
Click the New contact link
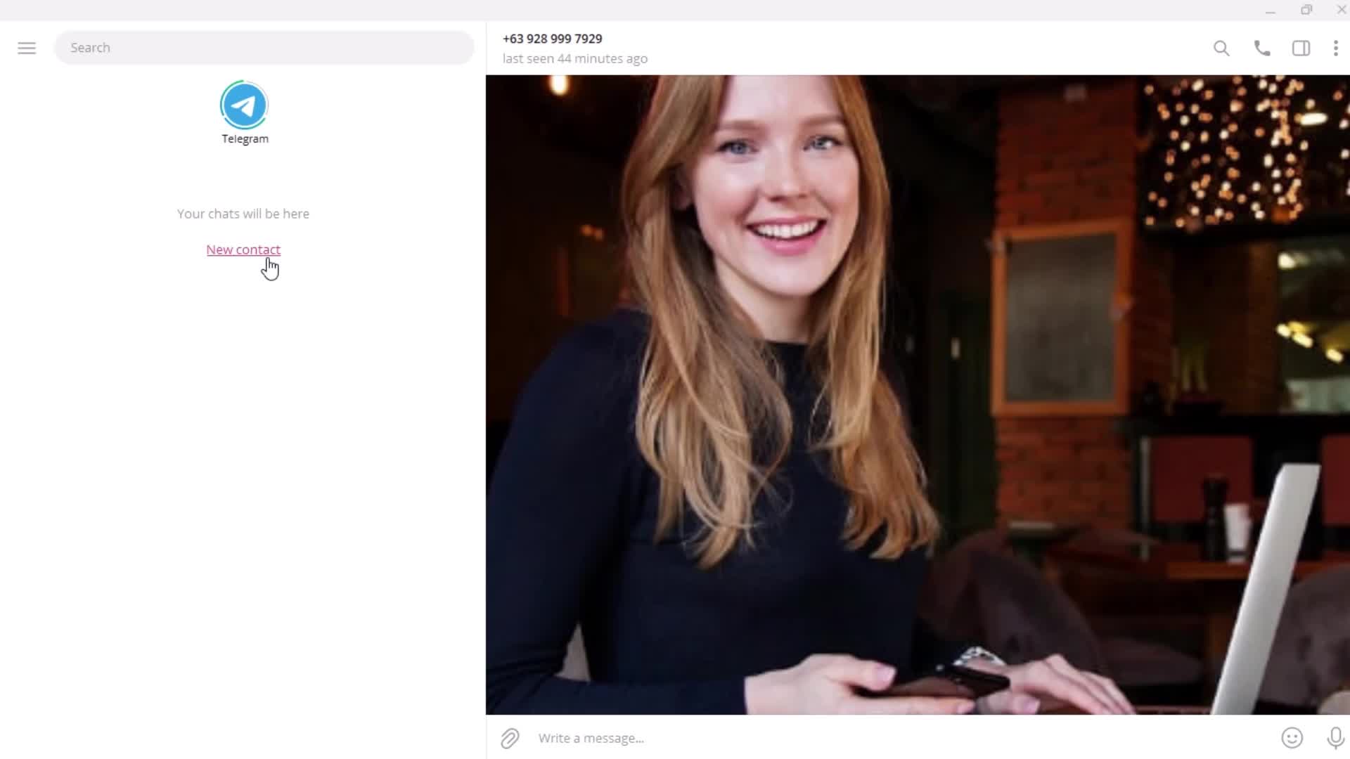click(x=244, y=249)
